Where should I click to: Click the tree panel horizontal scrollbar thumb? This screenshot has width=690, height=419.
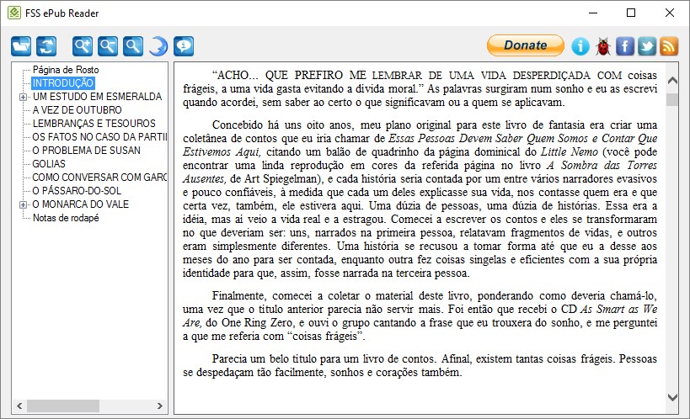click(63, 406)
